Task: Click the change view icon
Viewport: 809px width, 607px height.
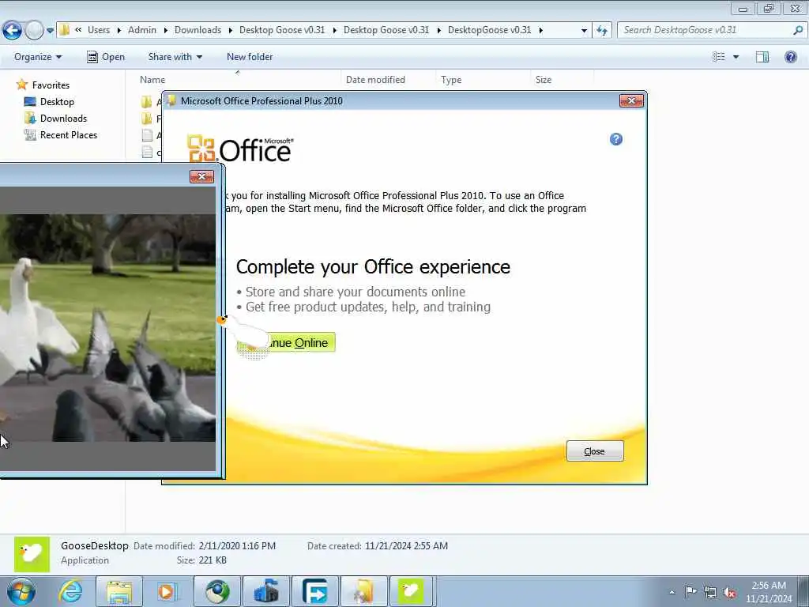Action: [719, 57]
